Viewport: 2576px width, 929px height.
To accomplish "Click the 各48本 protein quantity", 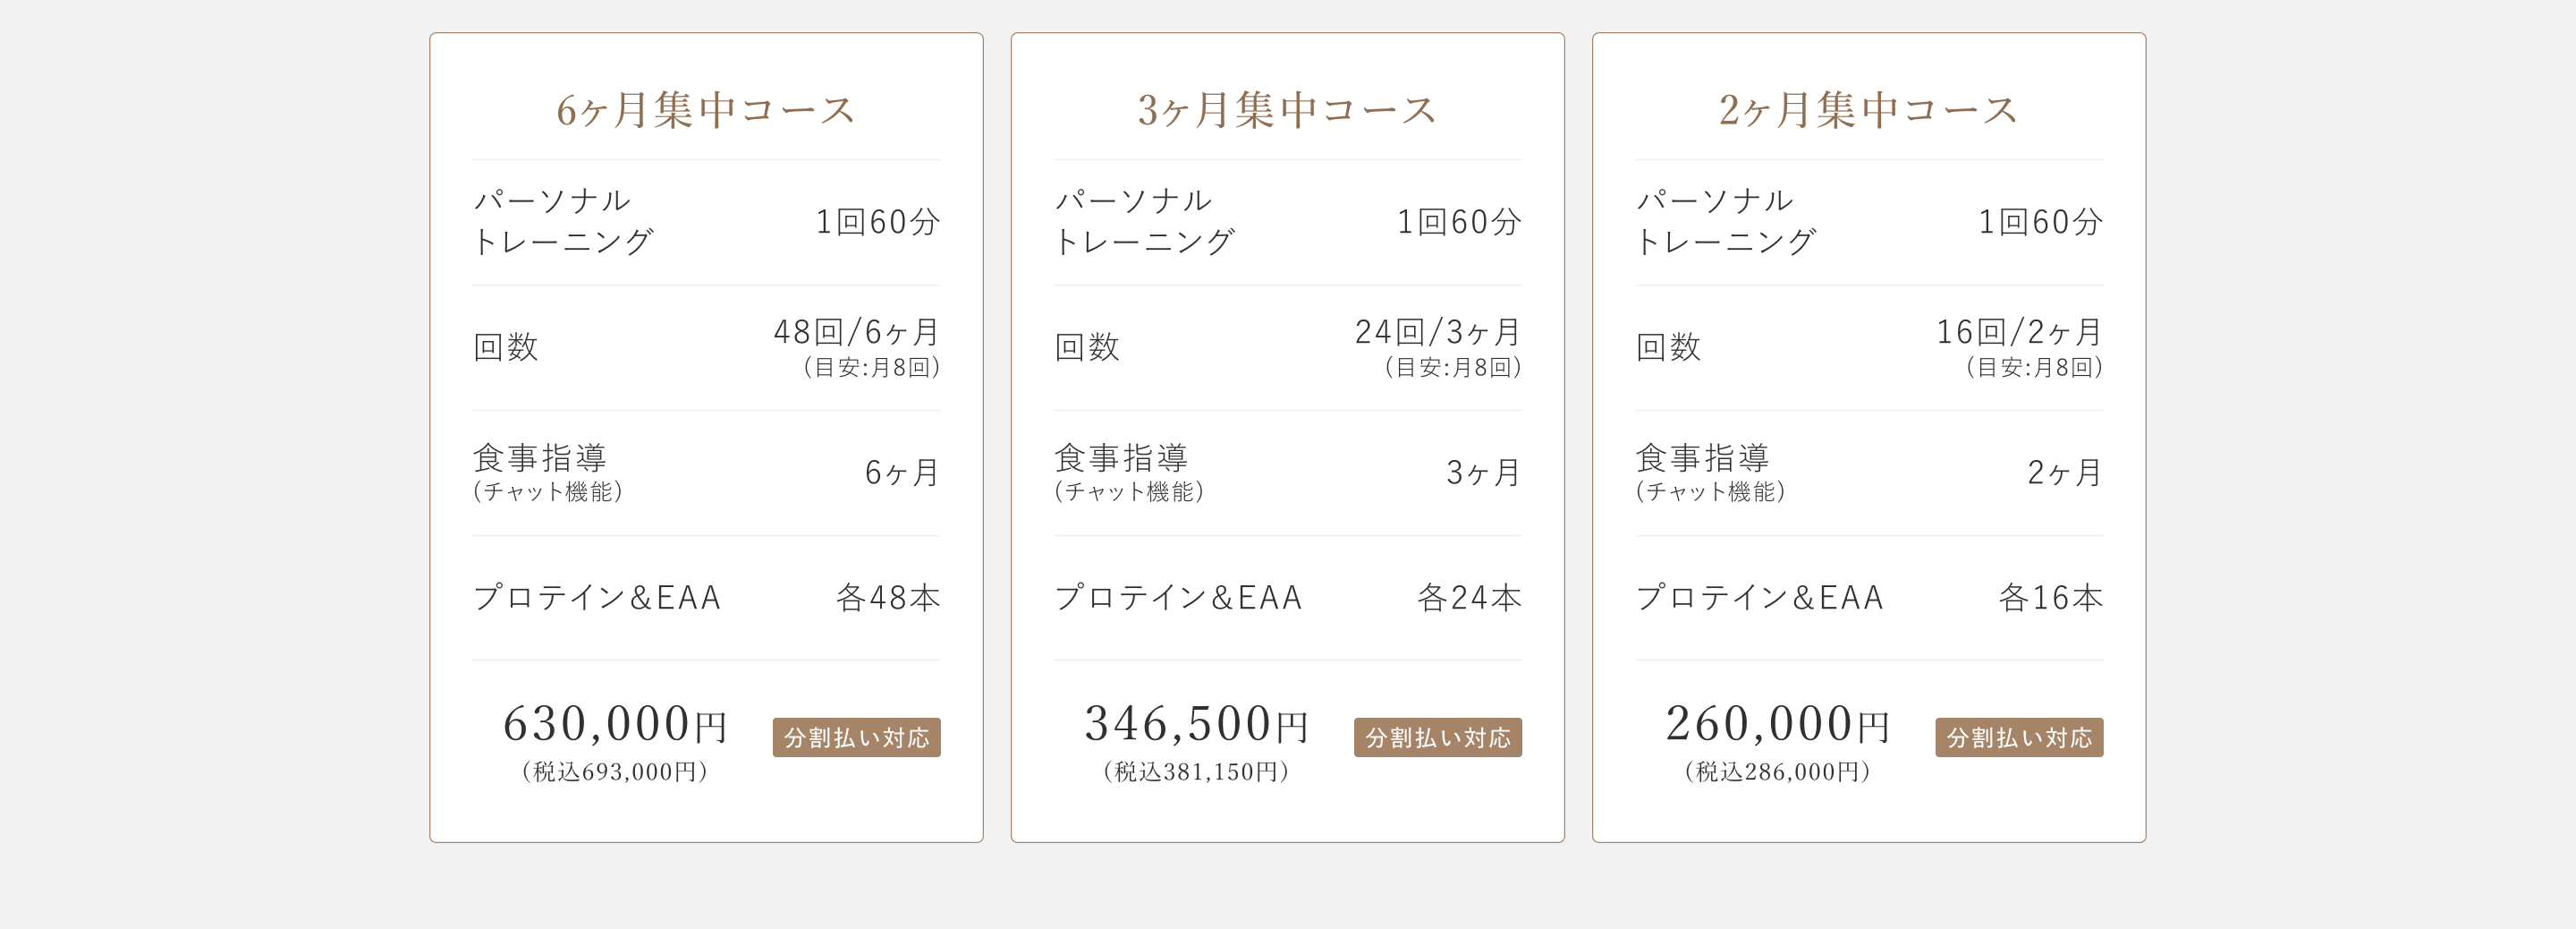I will [x=888, y=598].
